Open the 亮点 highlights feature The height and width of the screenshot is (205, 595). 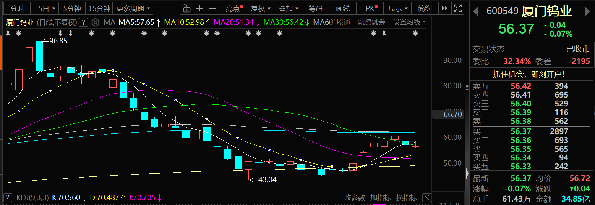(x=233, y=8)
